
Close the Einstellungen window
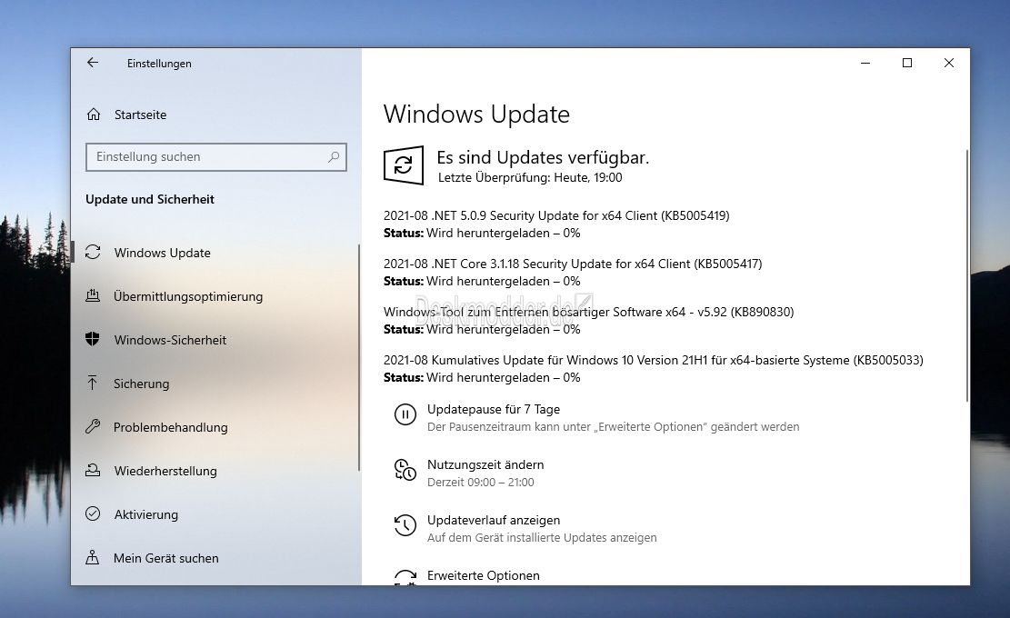[949, 63]
